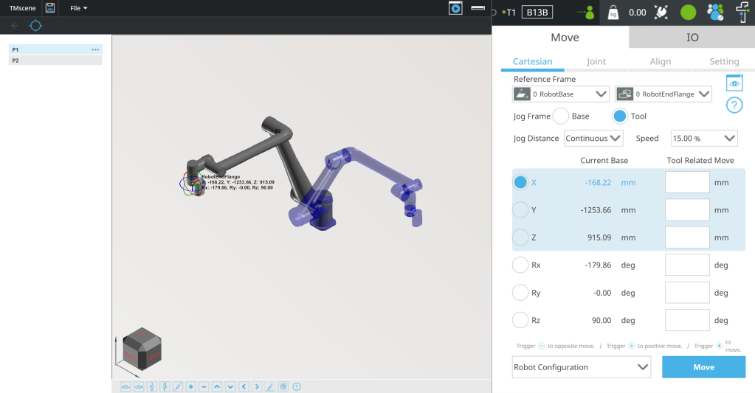Click the robot arm display icon in bottom toolbar
The height and width of the screenshot is (393, 755).
270,387
